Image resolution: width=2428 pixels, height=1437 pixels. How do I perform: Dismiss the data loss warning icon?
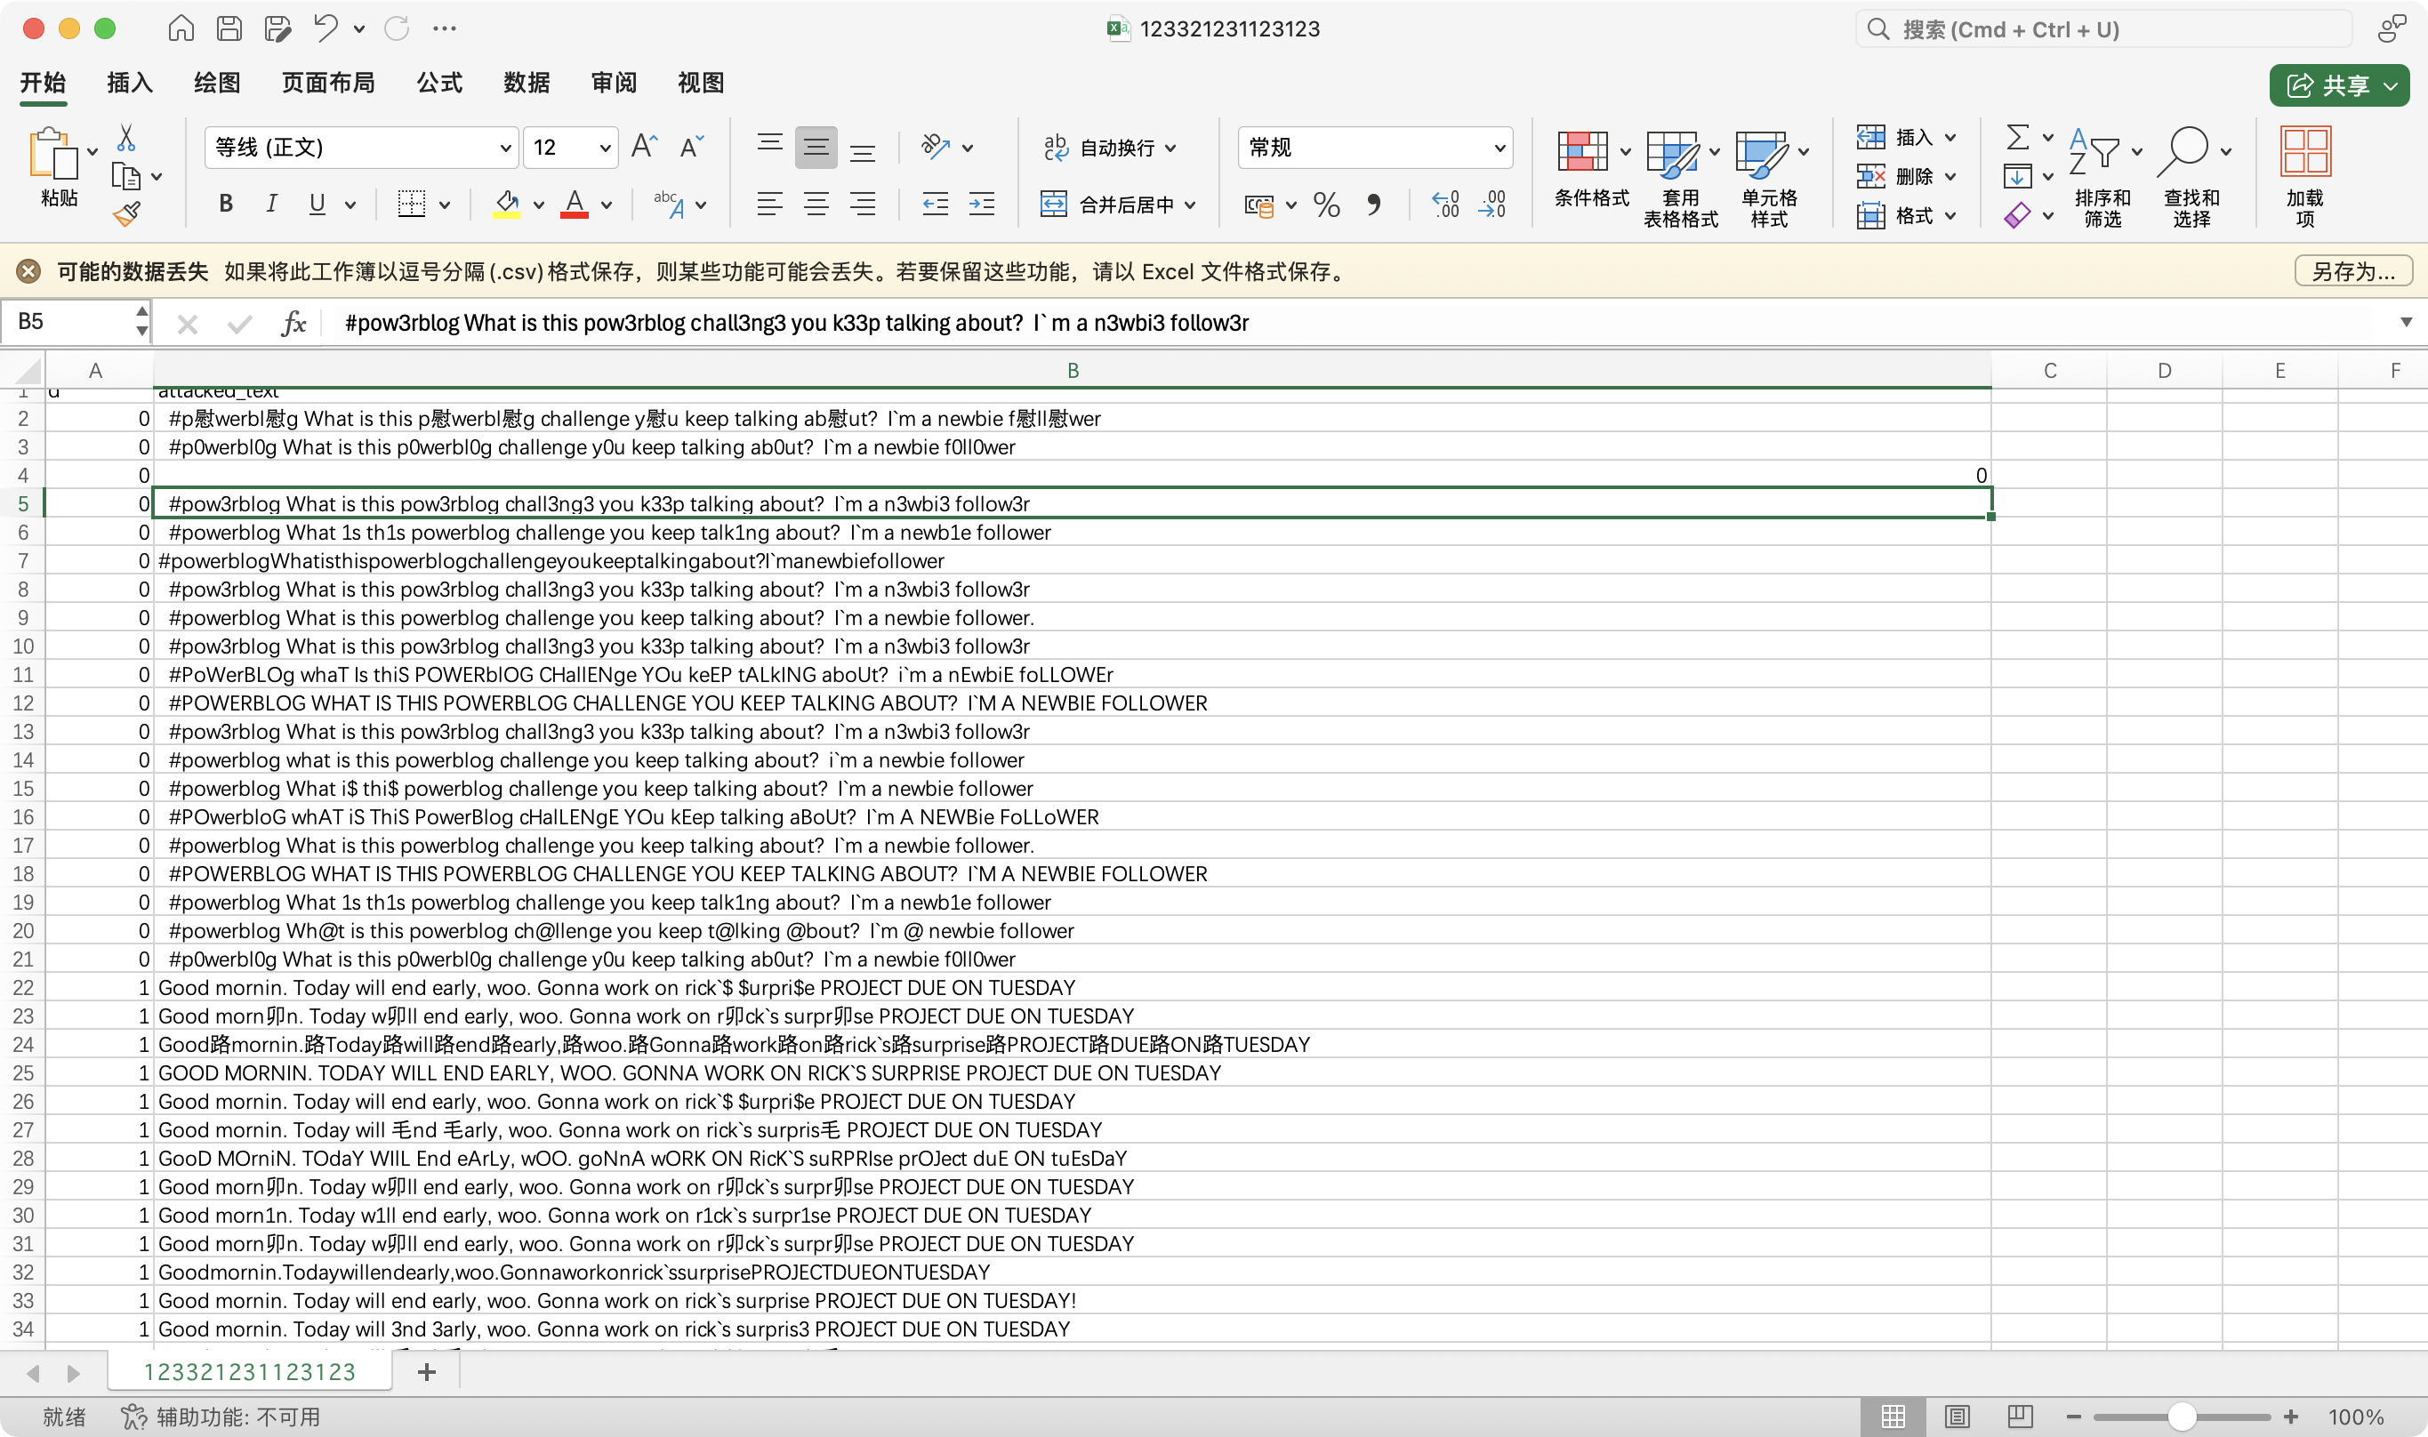(29, 271)
